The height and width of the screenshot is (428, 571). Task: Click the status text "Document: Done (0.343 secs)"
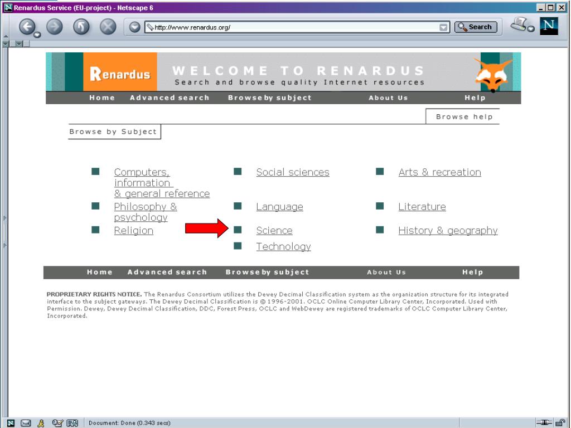129,423
